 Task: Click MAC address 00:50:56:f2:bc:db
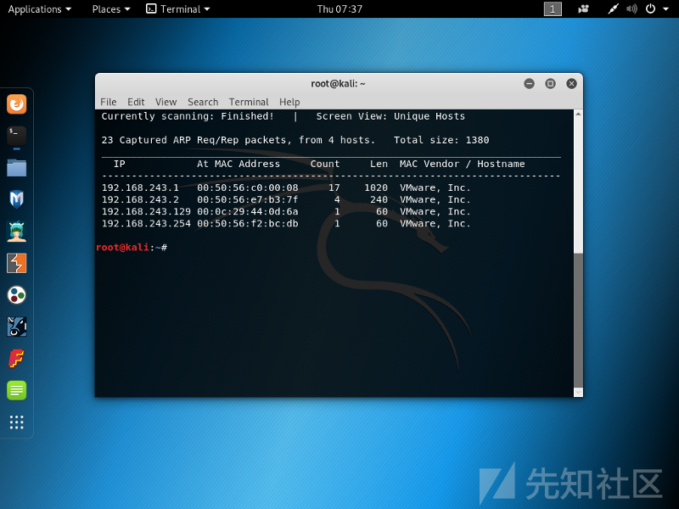pyautogui.click(x=248, y=224)
